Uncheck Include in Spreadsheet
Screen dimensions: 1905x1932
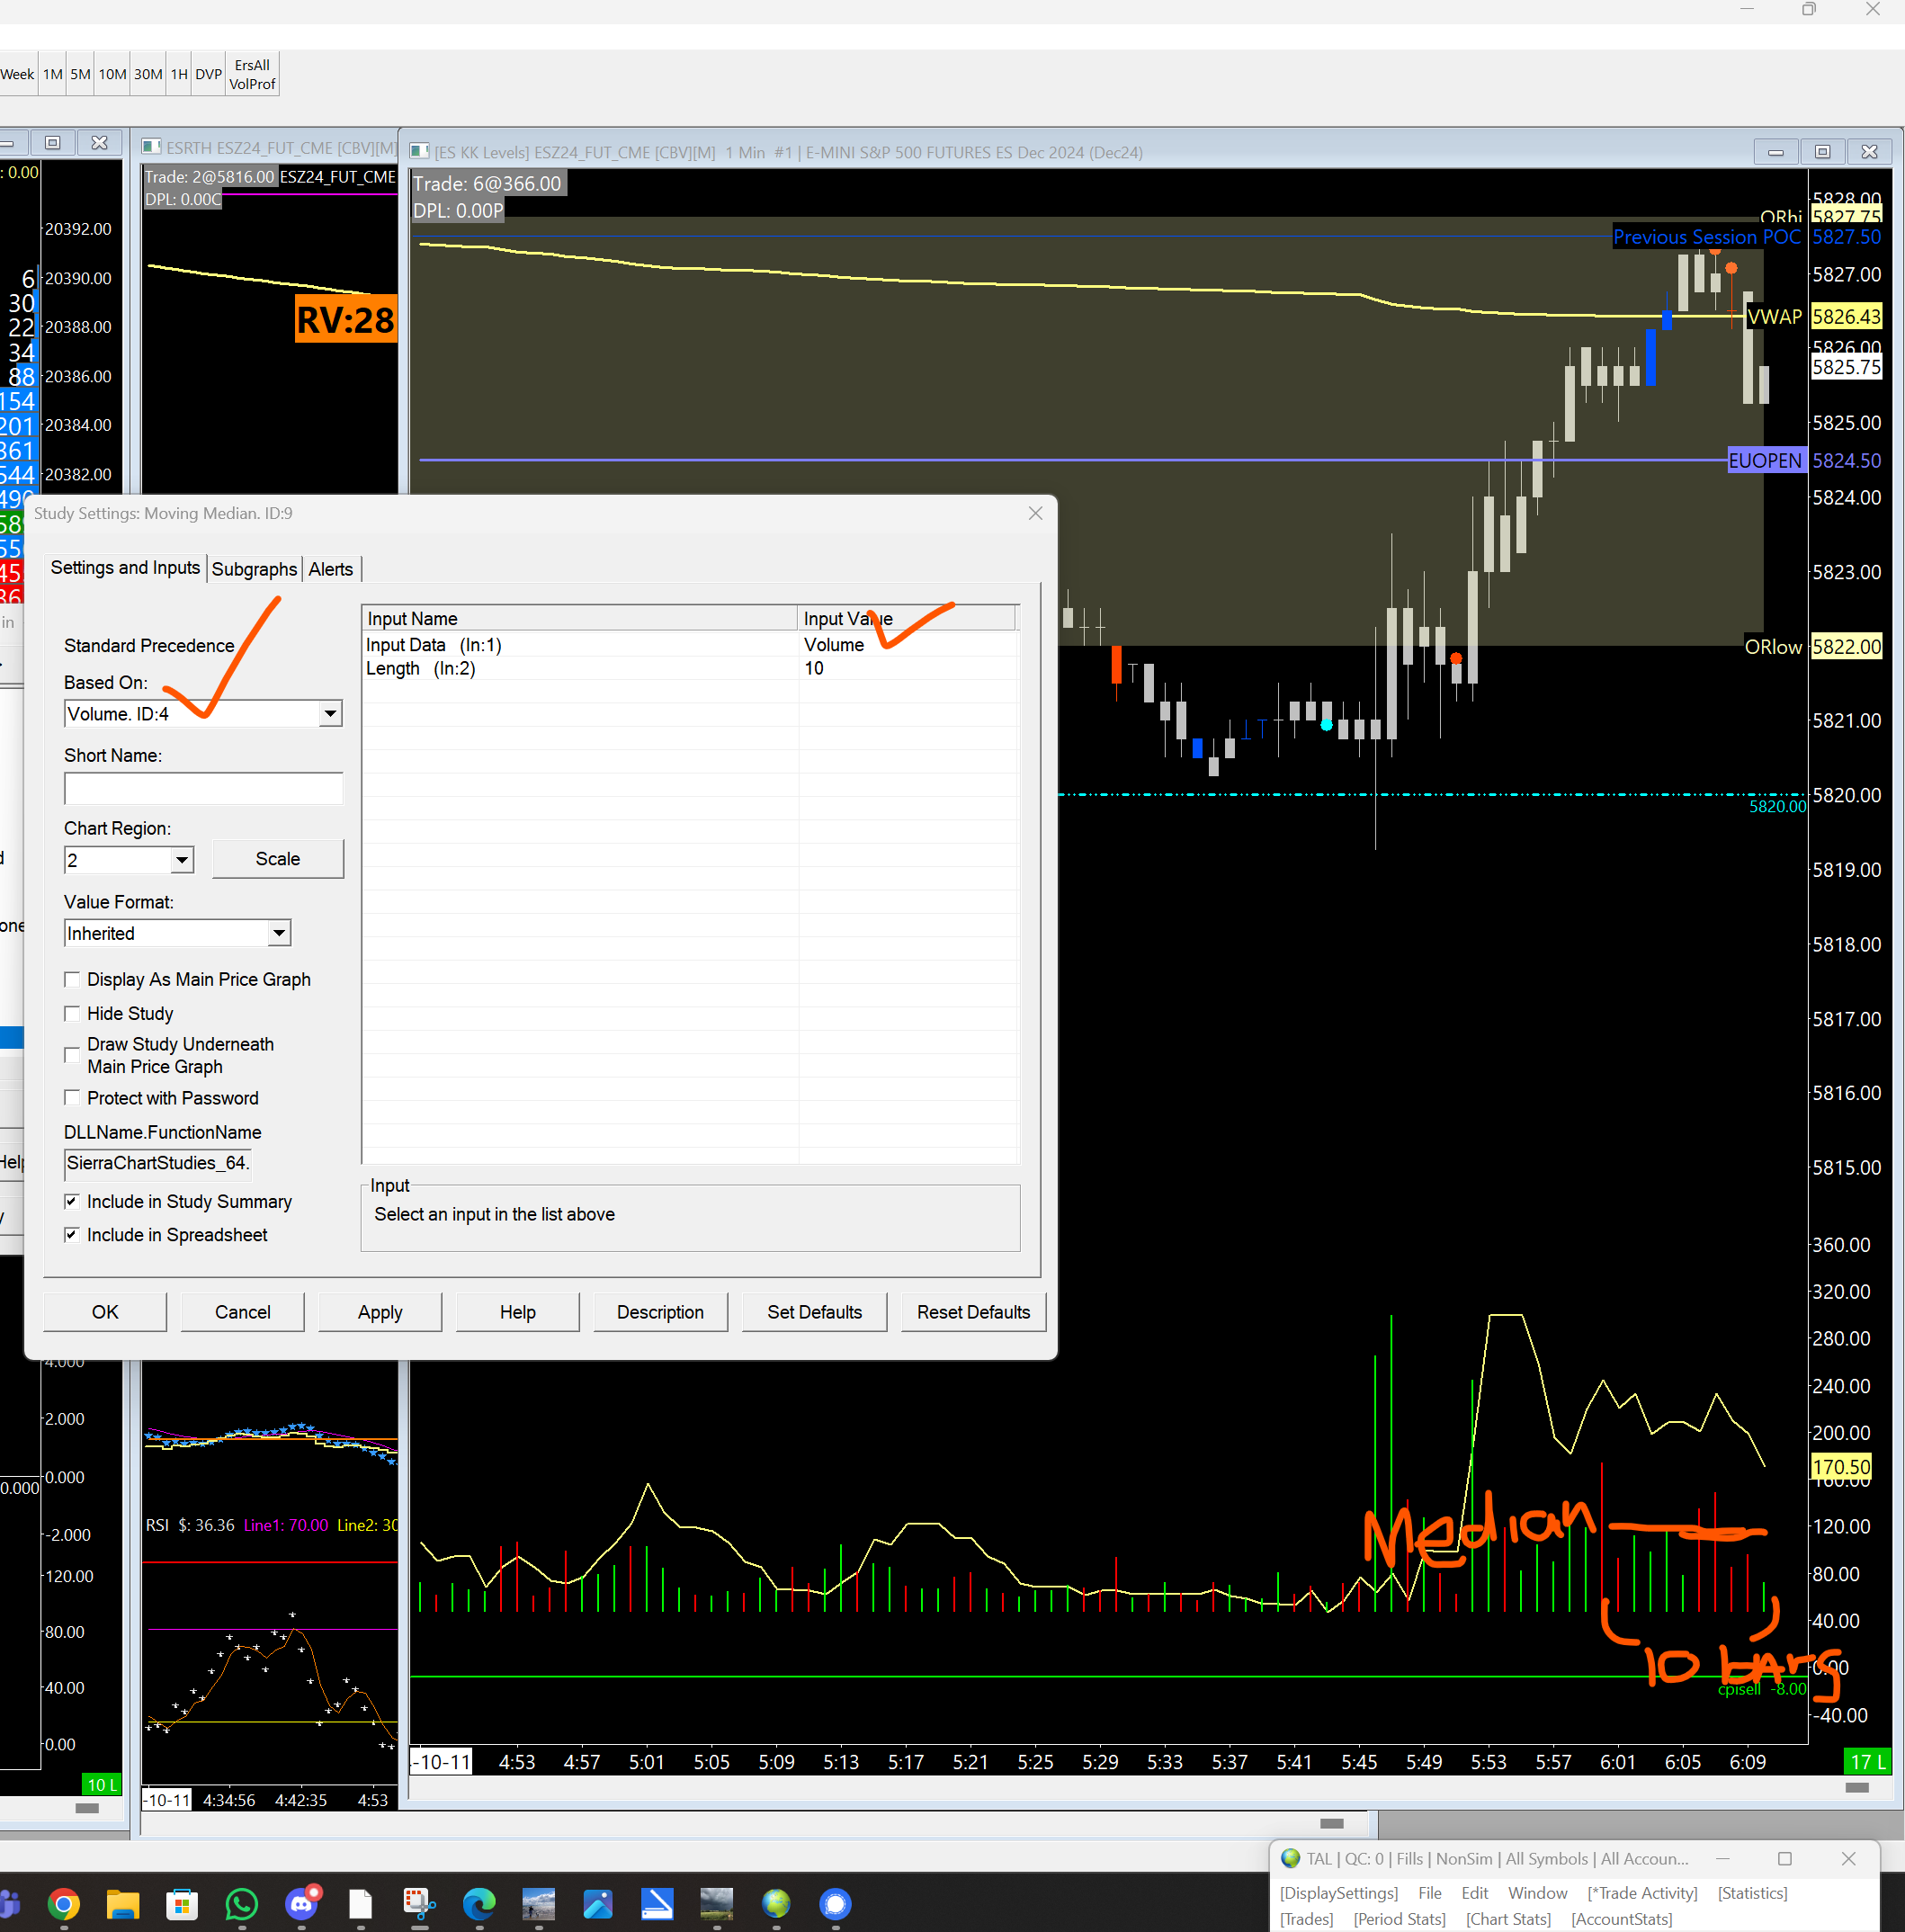click(x=72, y=1235)
